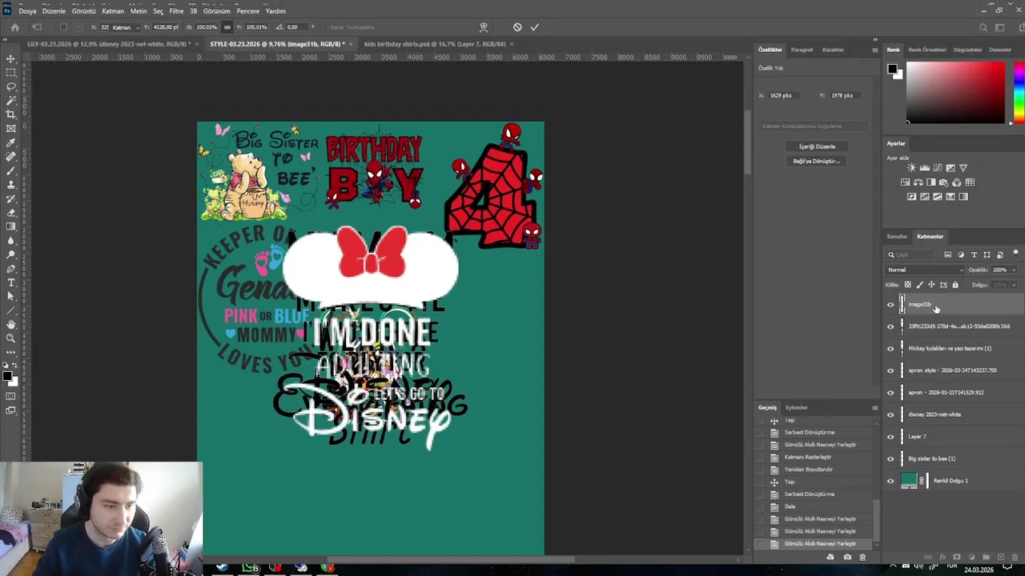Lock all with padlock icon in Kilitle row
Screen dimensions: 1025x576
(955, 285)
